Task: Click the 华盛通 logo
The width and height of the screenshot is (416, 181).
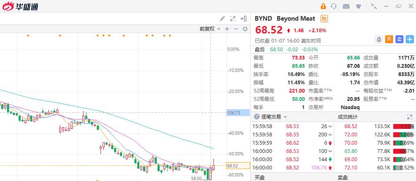Action: click(20, 6)
